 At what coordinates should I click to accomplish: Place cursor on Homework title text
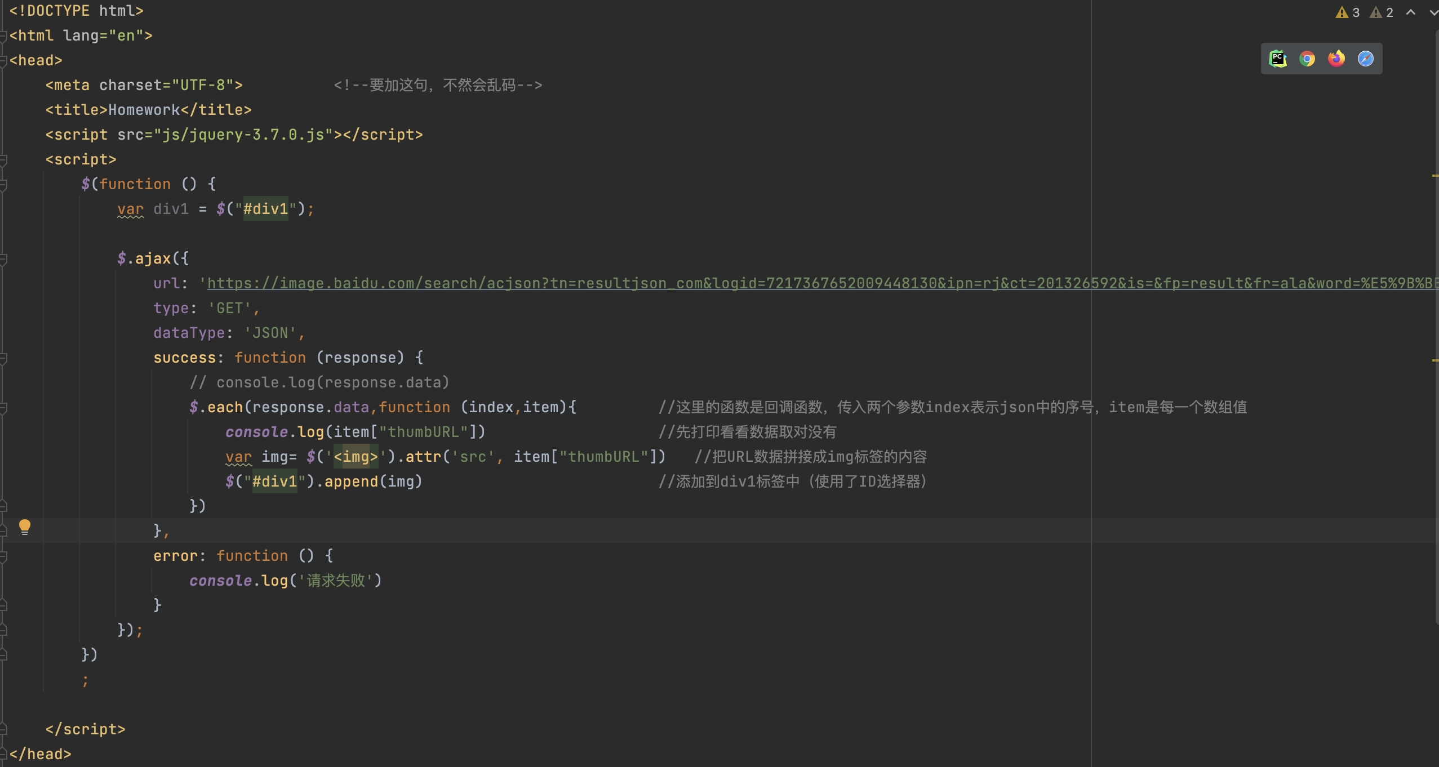[144, 110]
